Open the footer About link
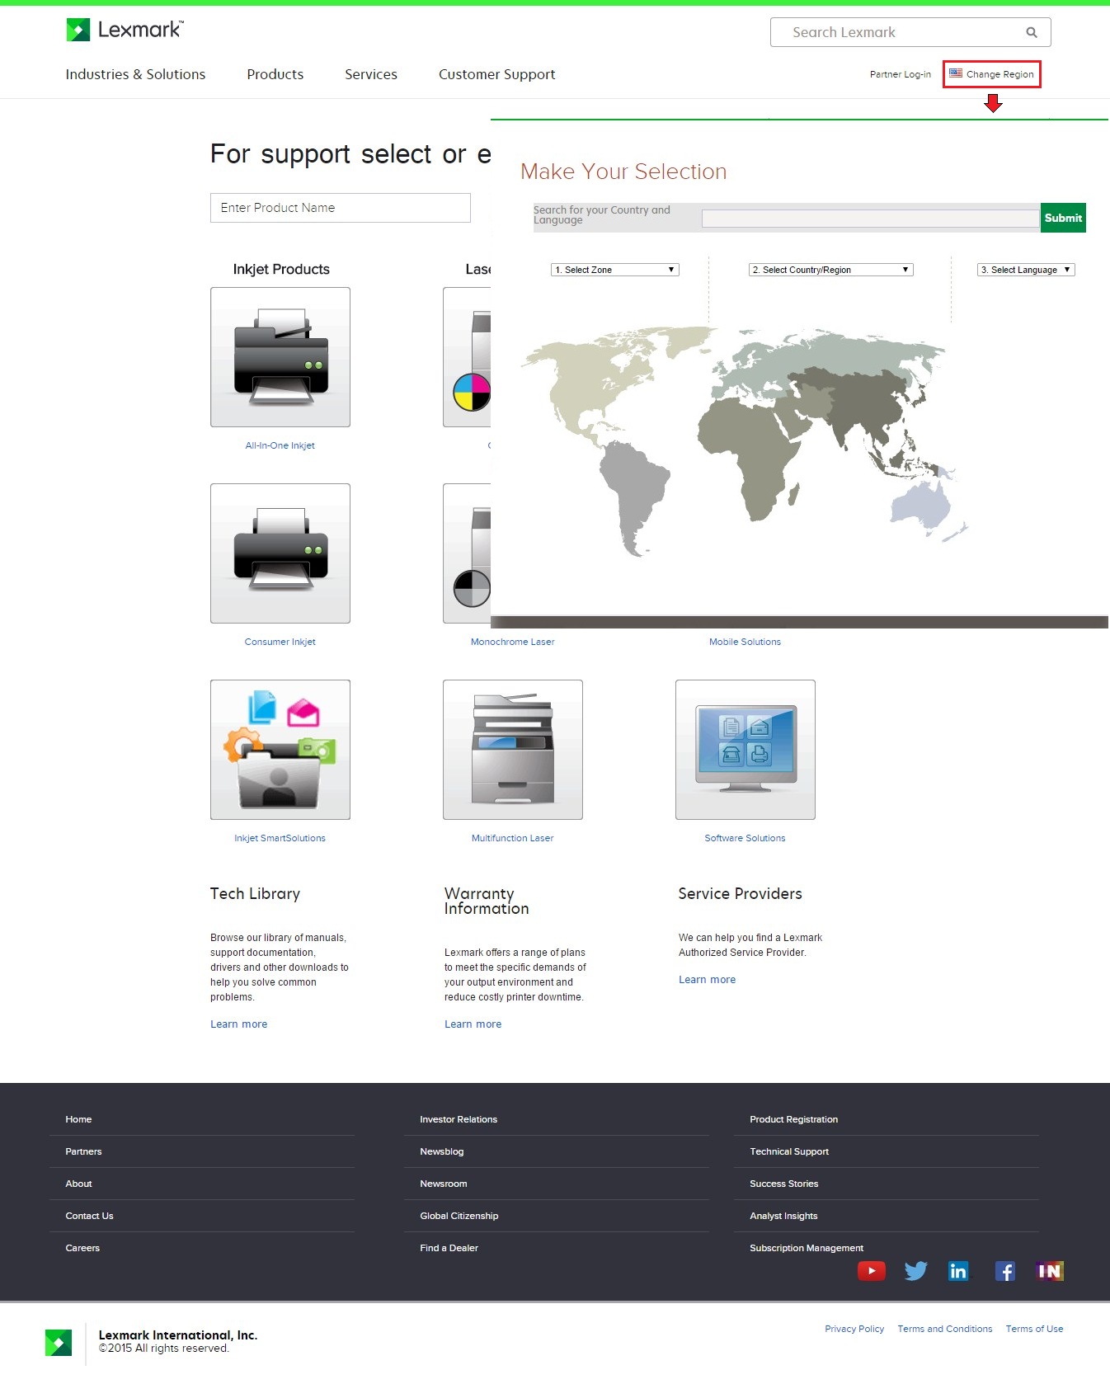 click(78, 1184)
